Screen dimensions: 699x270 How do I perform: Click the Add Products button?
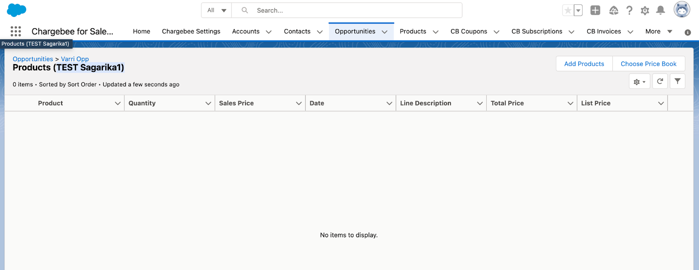[x=584, y=64]
